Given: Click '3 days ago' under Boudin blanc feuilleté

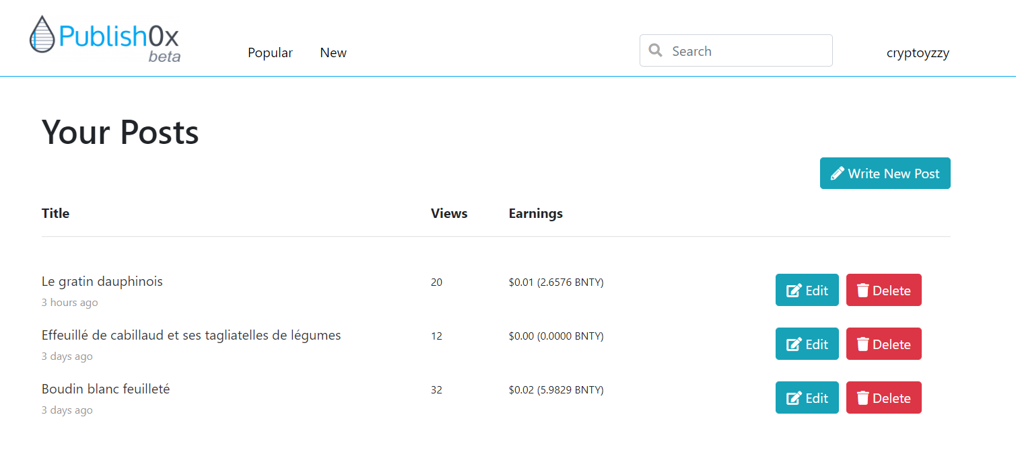Looking at the screenshot, I should pyautogui.click(x=67, y=410).
